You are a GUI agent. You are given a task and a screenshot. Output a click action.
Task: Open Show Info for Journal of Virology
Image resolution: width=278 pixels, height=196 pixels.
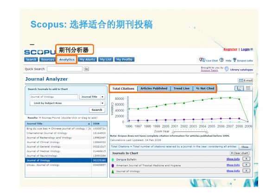[233, 171]
